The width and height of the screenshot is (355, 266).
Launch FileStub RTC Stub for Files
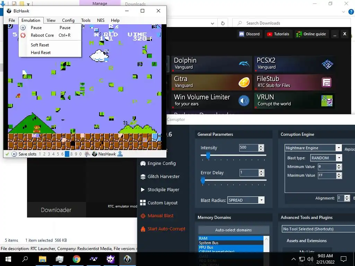pyautogui.click(x=294, y=82)
